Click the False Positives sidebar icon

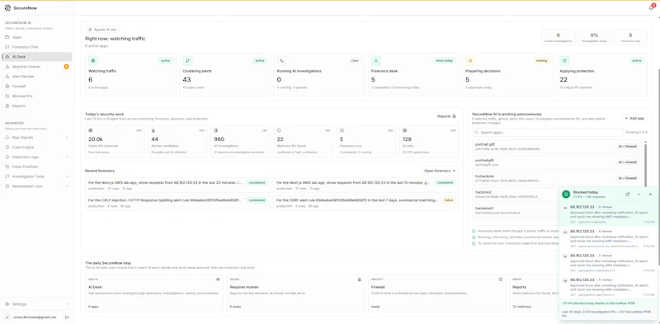7,167
